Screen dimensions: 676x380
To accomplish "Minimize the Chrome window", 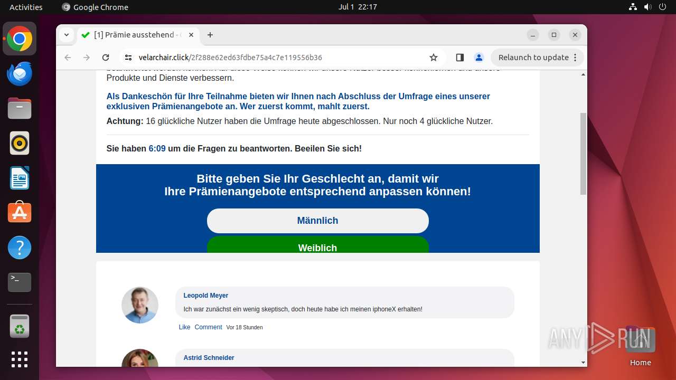I will tap(533, 35).
